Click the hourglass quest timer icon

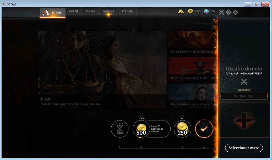coord(120,129)
